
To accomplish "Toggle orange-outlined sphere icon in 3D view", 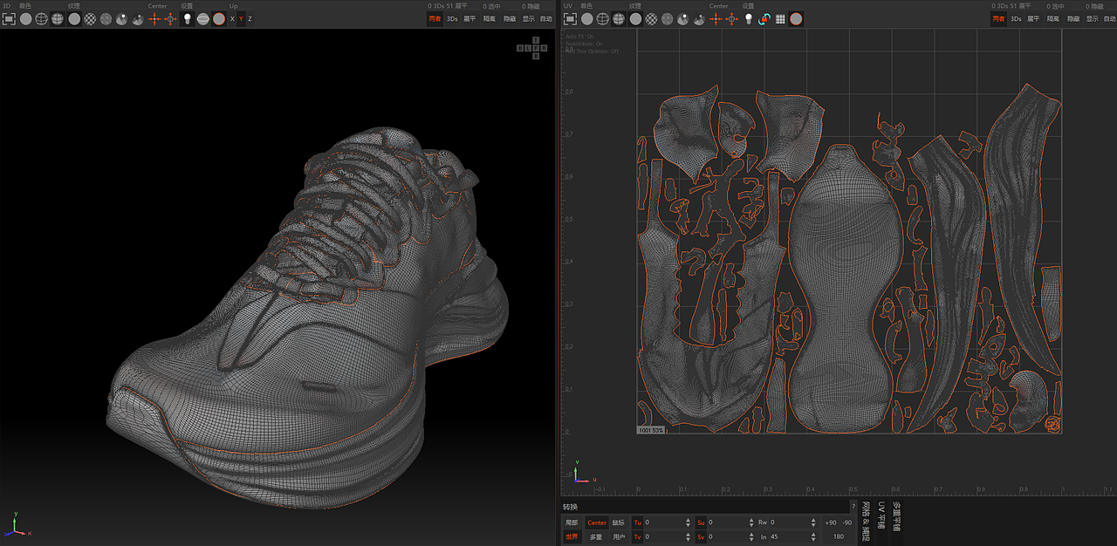I will (x=218, y=18).
